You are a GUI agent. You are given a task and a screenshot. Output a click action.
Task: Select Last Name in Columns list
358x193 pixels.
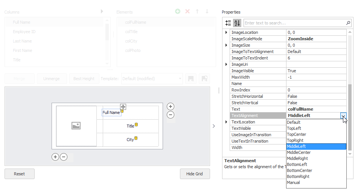pos(54,41)
